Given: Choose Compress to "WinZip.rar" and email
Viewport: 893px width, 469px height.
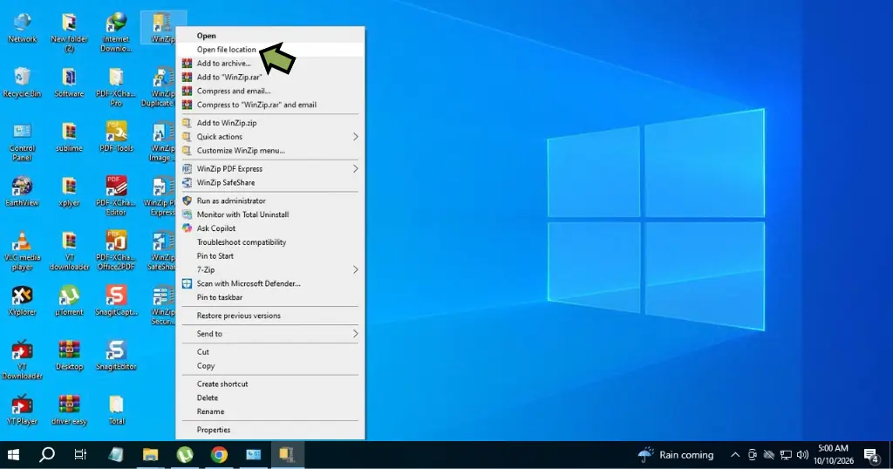Looking at the screenshot, I should [x=270, y=105].
